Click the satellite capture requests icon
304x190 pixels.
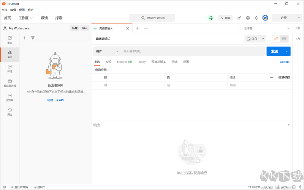(239, 18)
